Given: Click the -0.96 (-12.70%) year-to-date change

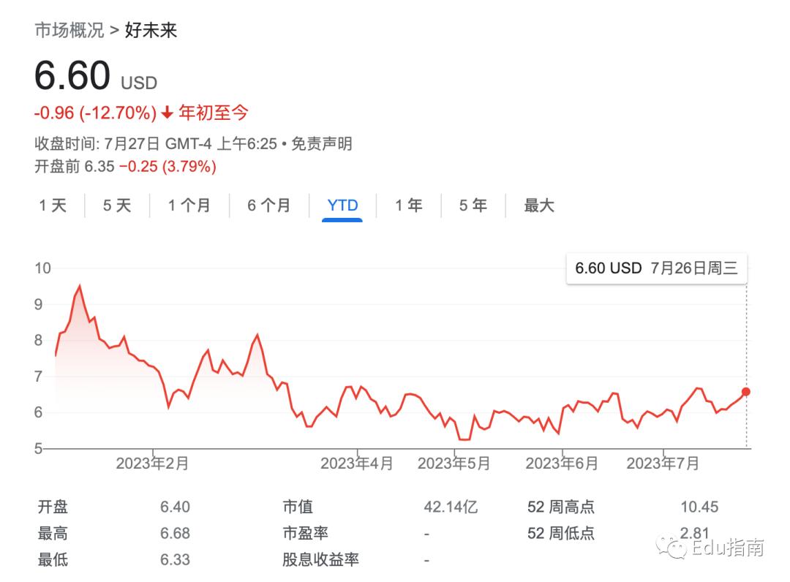Looking at the screenshot, I should 95,113.
